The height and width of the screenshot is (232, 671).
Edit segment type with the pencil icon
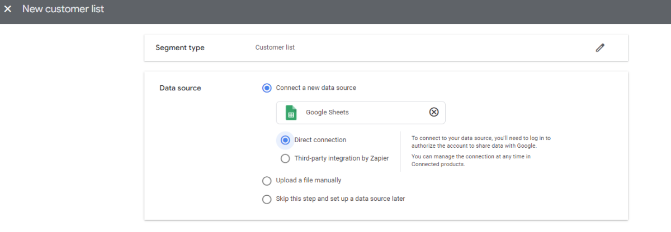[600, 47]
